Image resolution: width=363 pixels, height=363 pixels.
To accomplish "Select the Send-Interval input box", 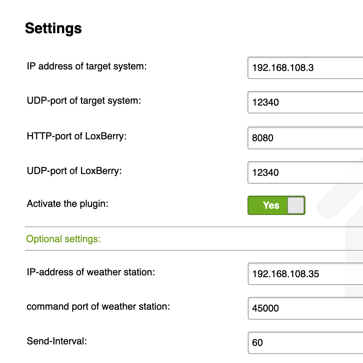I will (x=305, y=342).
